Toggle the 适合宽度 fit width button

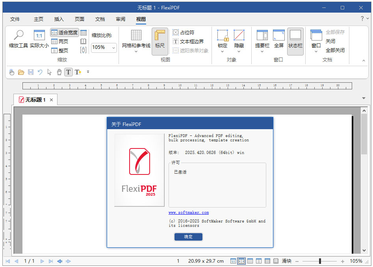(65, 33)
